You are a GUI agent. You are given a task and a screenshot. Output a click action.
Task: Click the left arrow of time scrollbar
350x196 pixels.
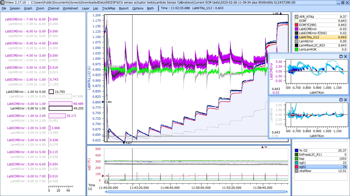106,192
